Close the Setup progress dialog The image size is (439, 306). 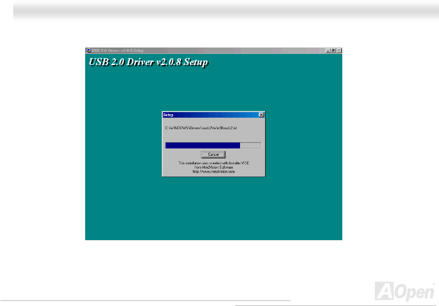tap(261, 115)
